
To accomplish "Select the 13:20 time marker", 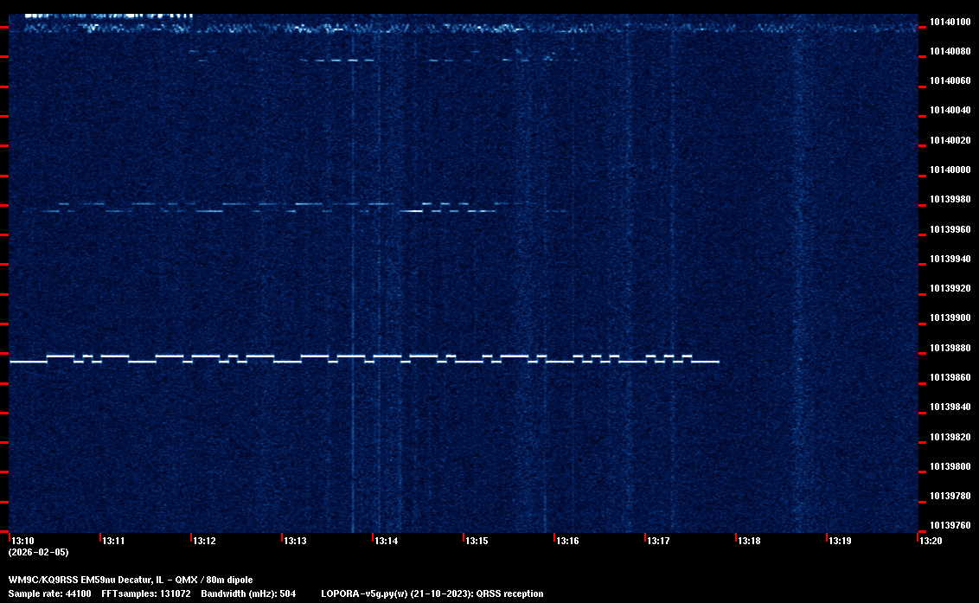I will (930, 542).
